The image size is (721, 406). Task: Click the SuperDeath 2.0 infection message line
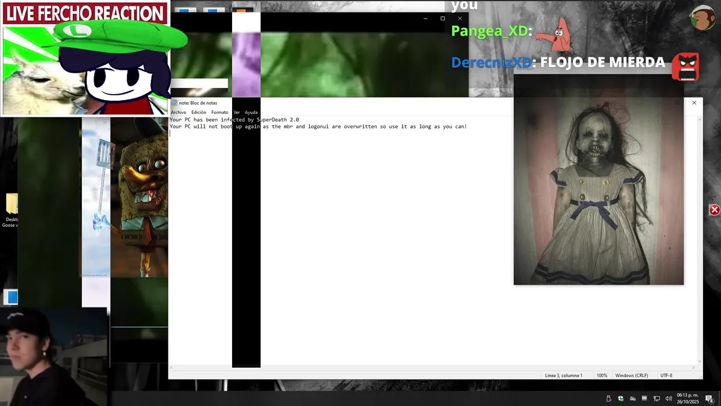tap(234, 120)
